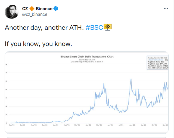The image size is (174, 138).
Task: Click the 'Another day, another ATH.' tweet text
Action: (x=44, y=28)
